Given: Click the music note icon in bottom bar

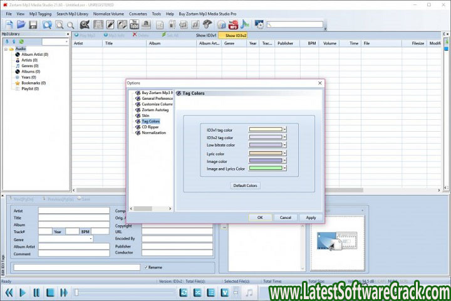Looking at the screenshot, I should tap(249, 292).
